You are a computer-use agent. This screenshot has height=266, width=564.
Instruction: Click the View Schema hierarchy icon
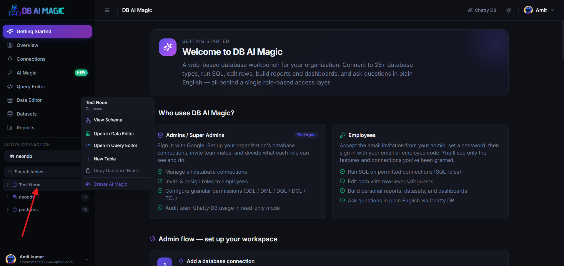click(88, 120)
